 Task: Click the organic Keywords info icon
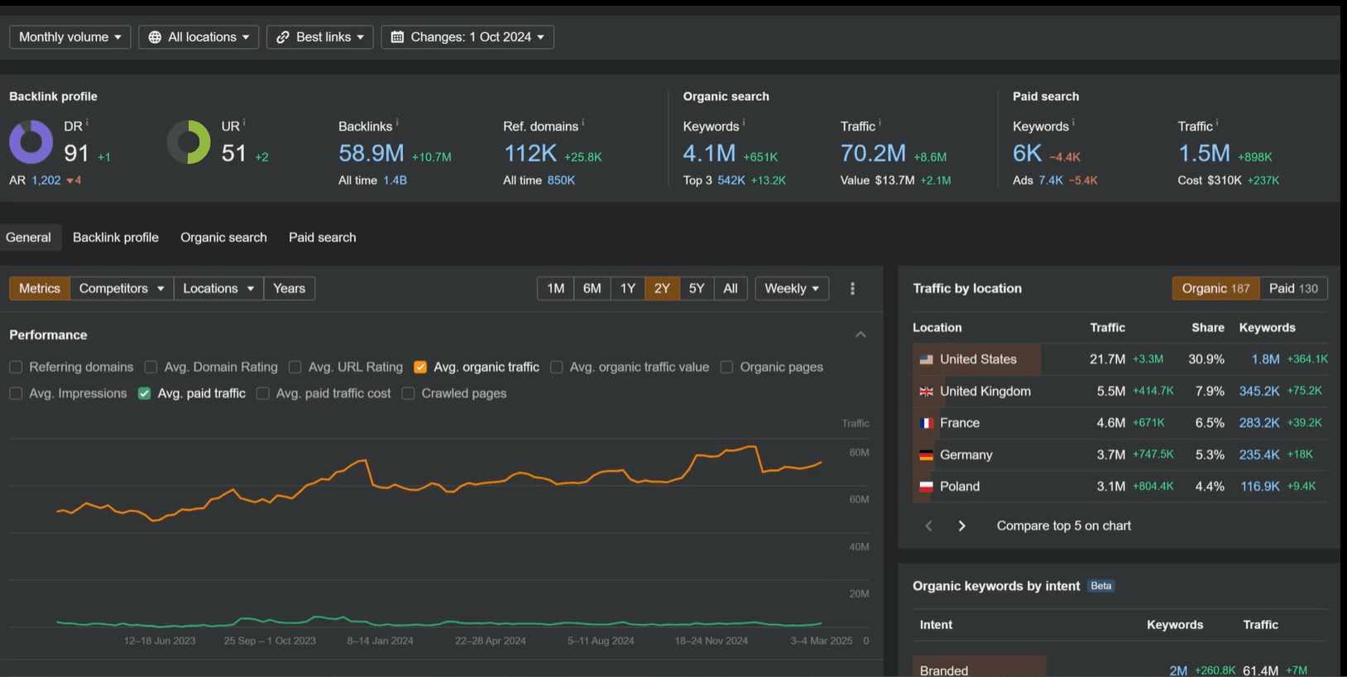(x=744, y=122)
